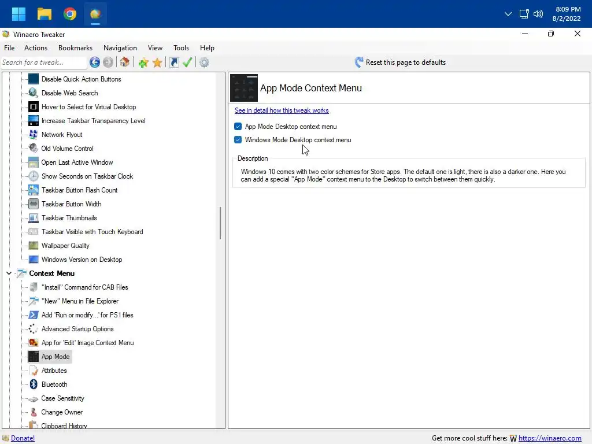Click the Add Run or modify PS1 PowerShell icon
Screen dimensions: 592x444
pyautogui.click(x=33, y=315)
